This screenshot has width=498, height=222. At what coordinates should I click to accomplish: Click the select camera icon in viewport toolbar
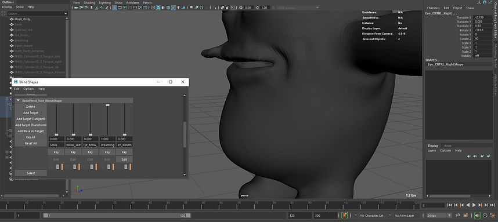pos(76,8)
